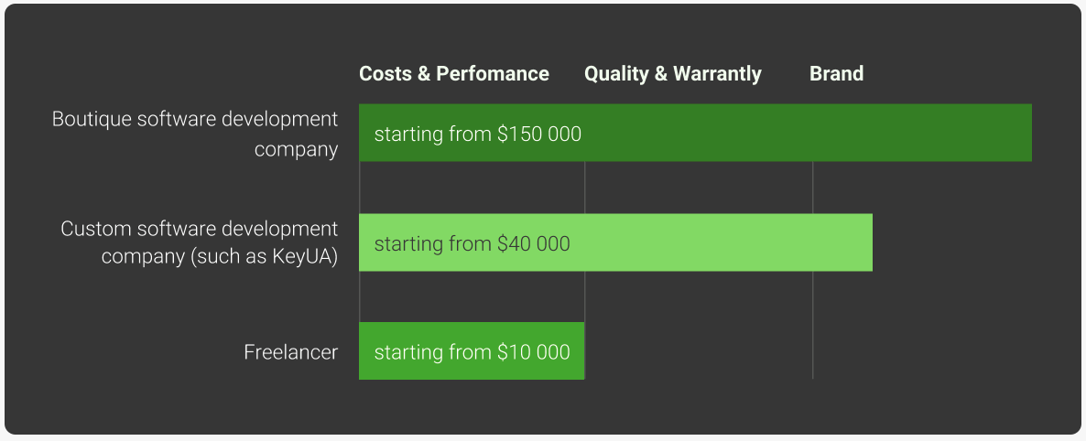Click the Brand column header

pos(836,74)
